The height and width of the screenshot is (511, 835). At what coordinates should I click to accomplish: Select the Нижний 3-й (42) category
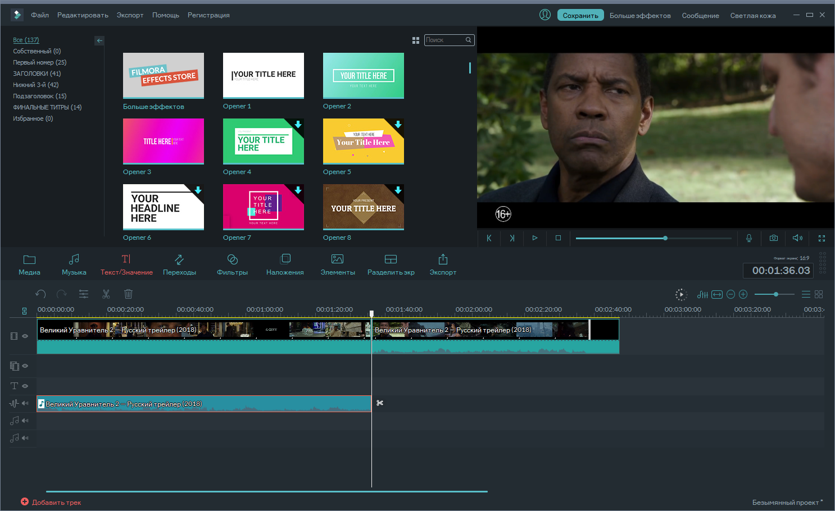(x=36, y=85)
